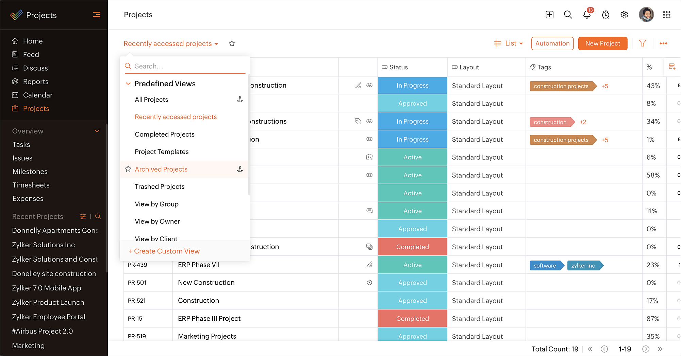
Task: Open the add column icon
Action: pos(672,67)
